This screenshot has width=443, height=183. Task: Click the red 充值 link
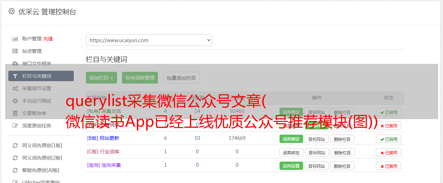click(x=48, y=39)
